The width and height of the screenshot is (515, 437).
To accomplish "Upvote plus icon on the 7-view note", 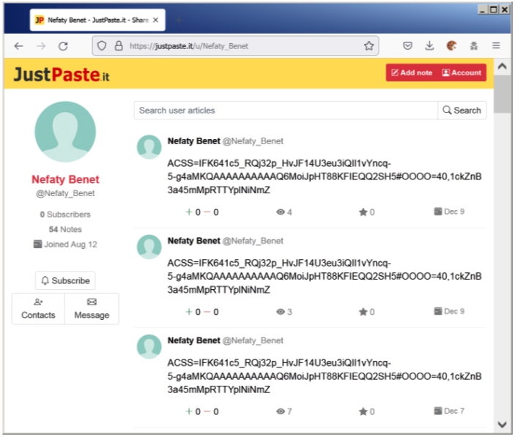I will [x=189, y=411].
